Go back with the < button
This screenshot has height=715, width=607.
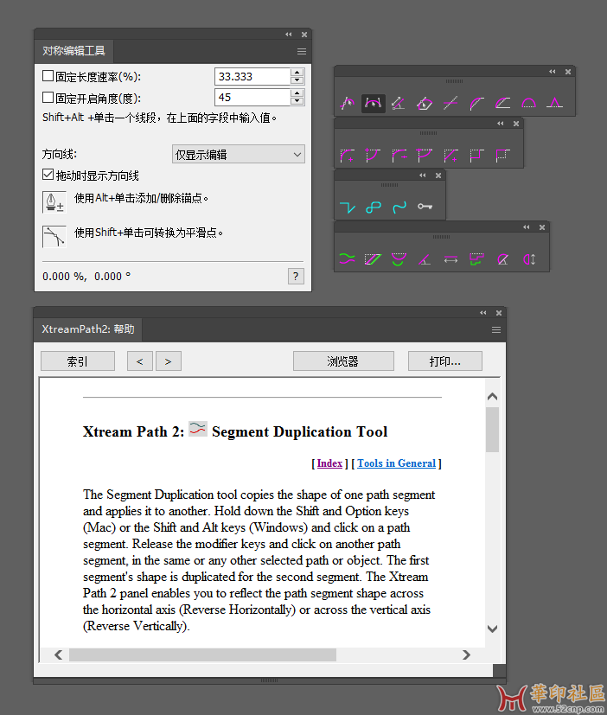(139, 361)
